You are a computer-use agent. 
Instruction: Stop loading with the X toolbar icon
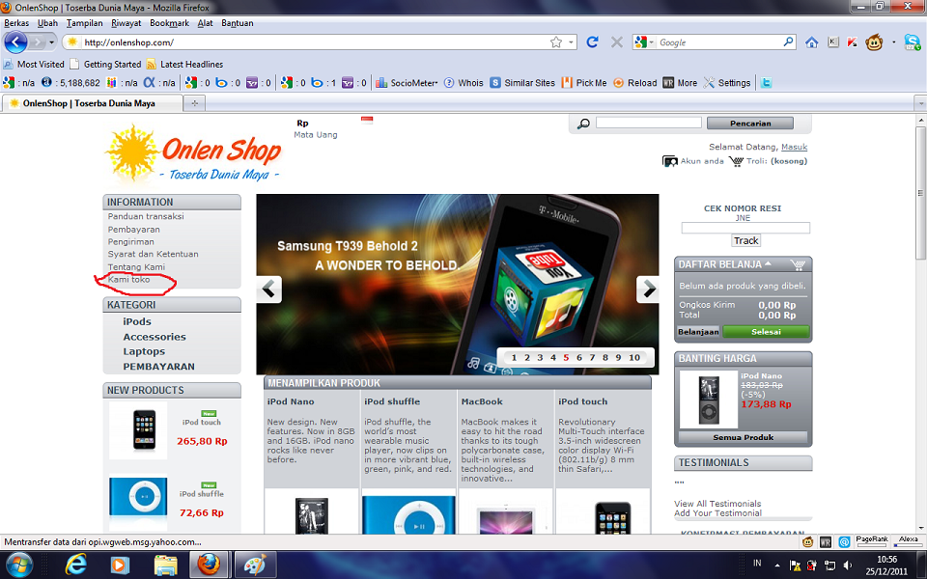617,41
